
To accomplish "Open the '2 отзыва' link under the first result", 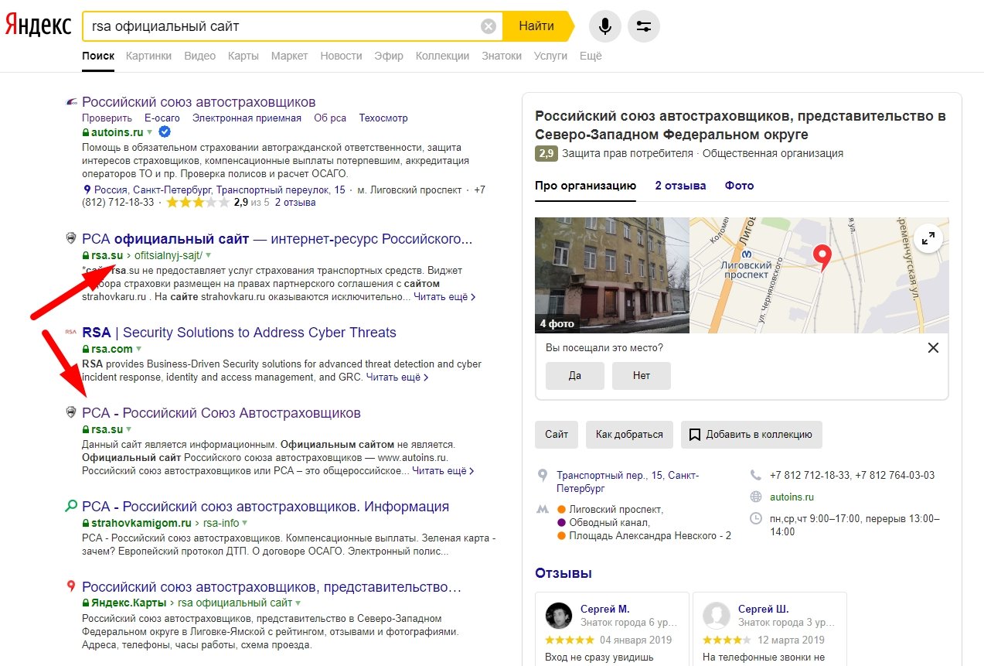I will [x=295, y=203].
